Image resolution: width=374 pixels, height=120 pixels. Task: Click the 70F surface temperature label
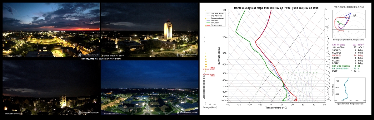tap(295, 101)
